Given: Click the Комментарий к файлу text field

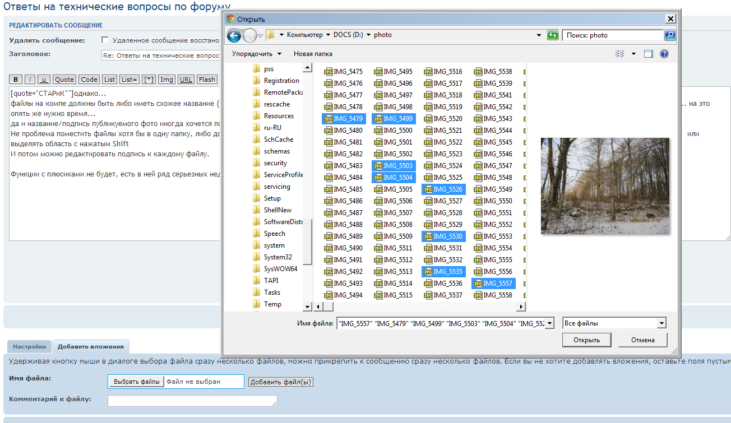Looking at the screenshot, I should point(192,401).
